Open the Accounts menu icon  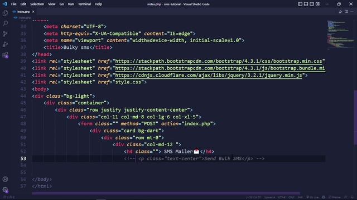click(x=5, y=179)
